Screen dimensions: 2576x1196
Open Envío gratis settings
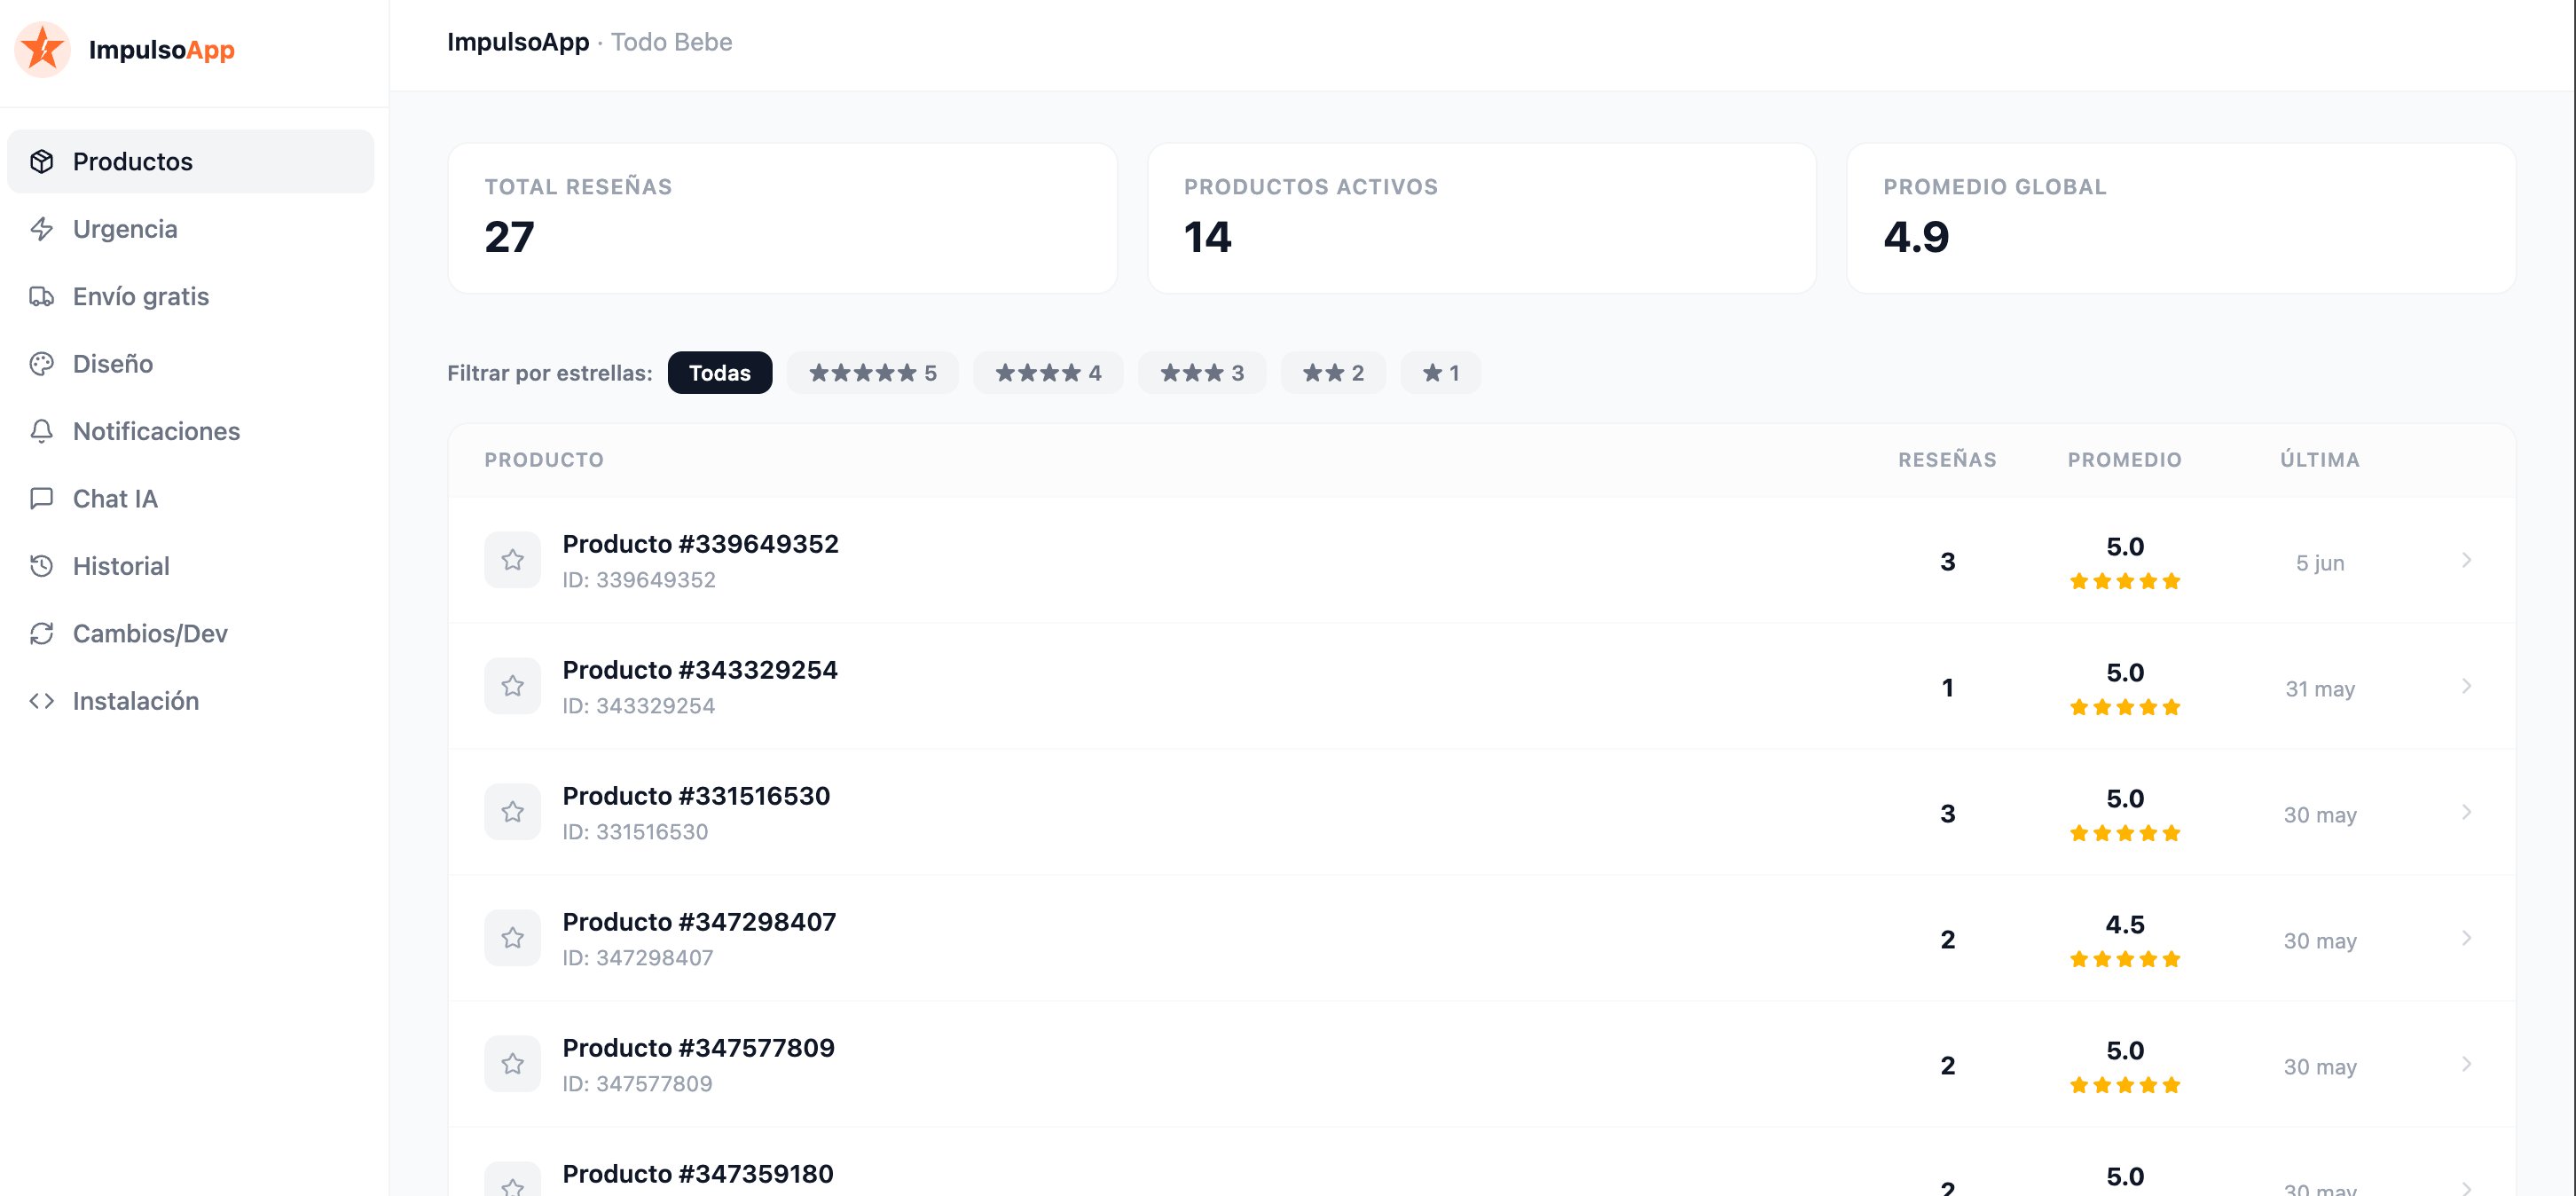coord(190,296)
